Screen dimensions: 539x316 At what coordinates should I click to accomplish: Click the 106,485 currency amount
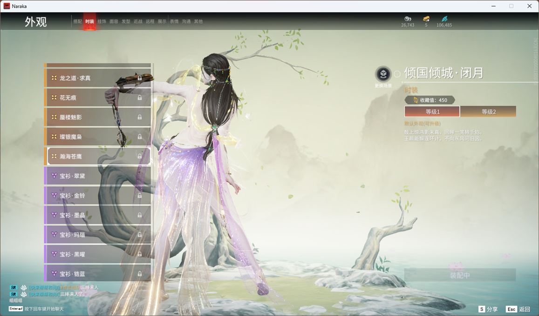pyautogui.click(x=444, y=25)
